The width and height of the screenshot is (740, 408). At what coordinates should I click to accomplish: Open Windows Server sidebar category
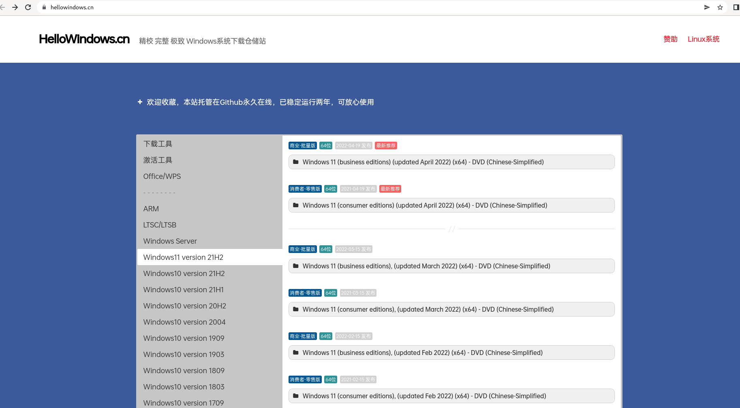[x=210, y=241]
